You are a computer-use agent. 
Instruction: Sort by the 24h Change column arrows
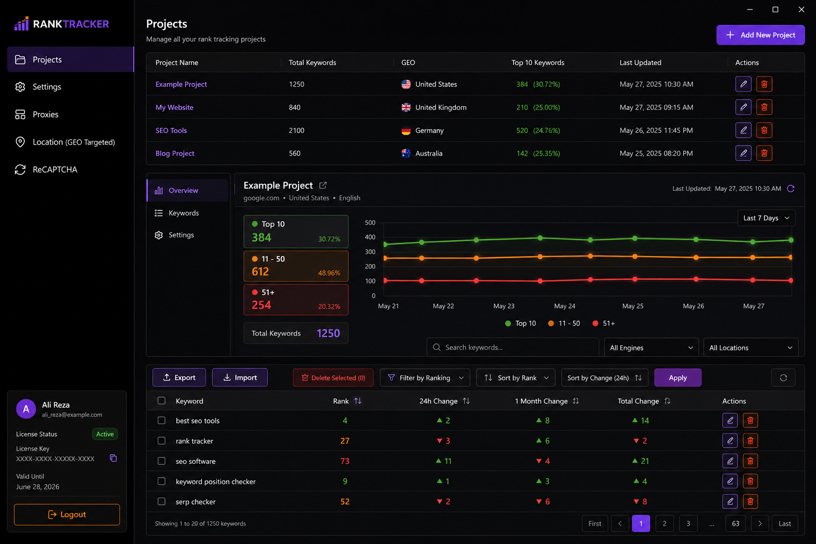click(466, 401)
